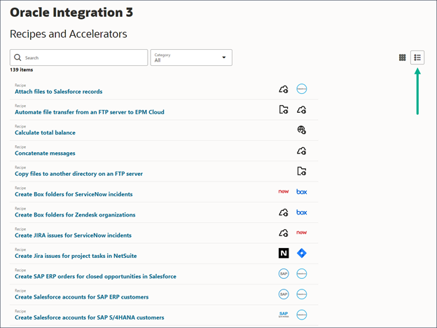Click Salesforce icon in S/4HANA customers row
The width and height of the screenshot is (437, 328).
tap(302, 315)
